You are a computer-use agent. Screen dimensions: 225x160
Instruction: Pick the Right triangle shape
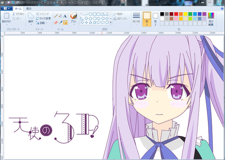82,19
